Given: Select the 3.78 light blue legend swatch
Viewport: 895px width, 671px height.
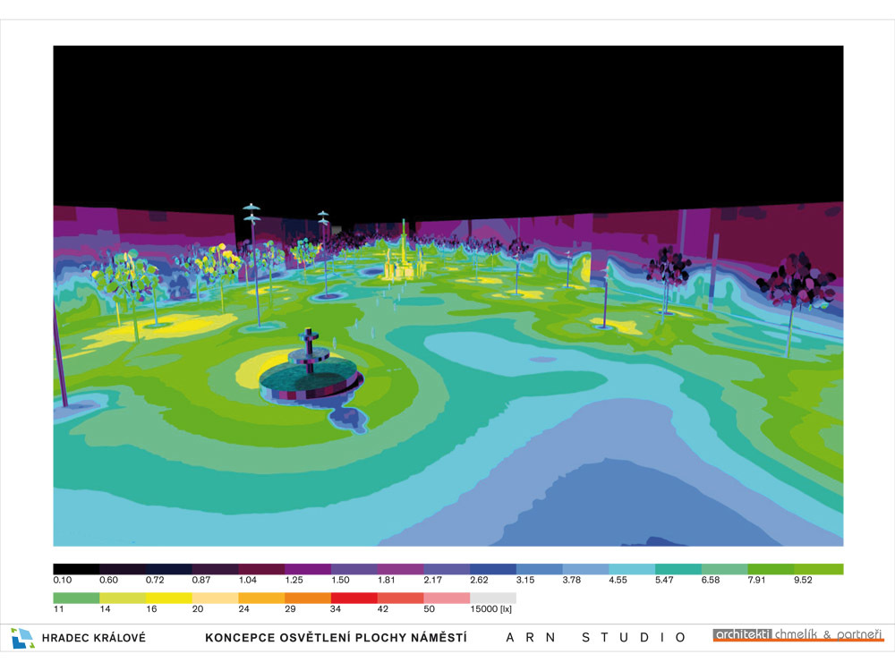Looking at the screenshot, I should click(x=585, y=569).
